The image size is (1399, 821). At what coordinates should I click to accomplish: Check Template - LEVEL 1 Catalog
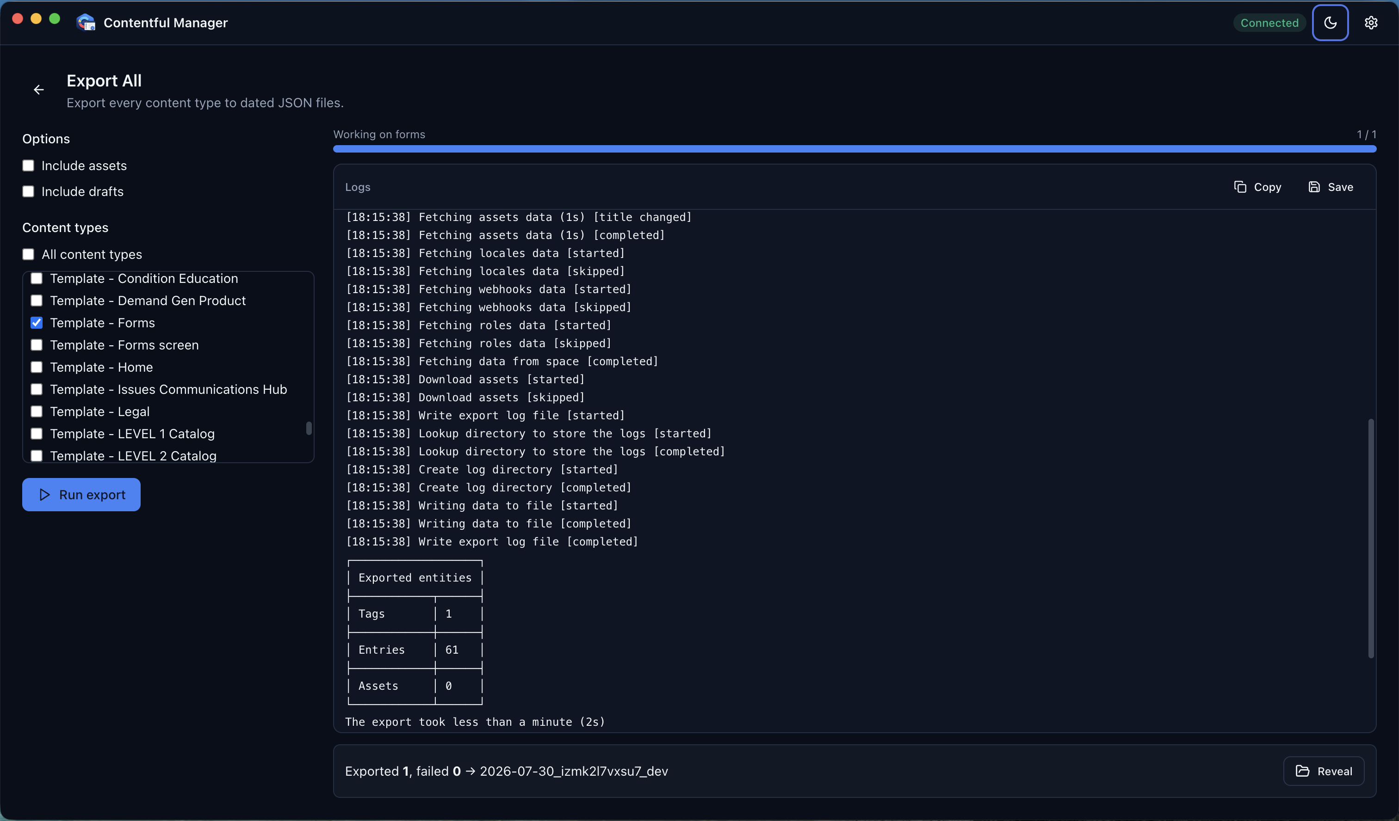(37, 434)
